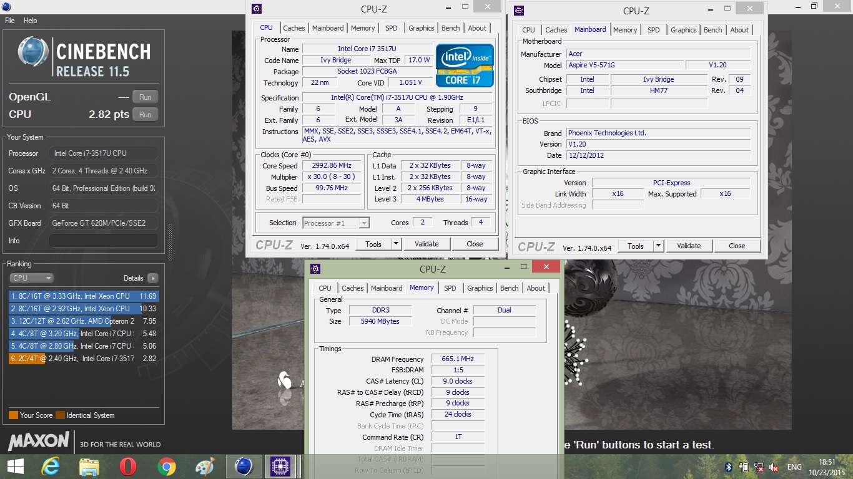Open Cinebench Help menu

coord(31,21)
